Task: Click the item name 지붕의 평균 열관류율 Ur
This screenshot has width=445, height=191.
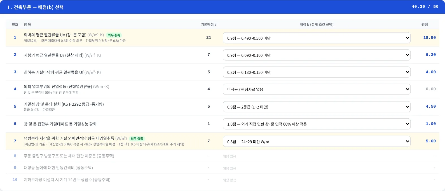Action: [x=54, y=55]
